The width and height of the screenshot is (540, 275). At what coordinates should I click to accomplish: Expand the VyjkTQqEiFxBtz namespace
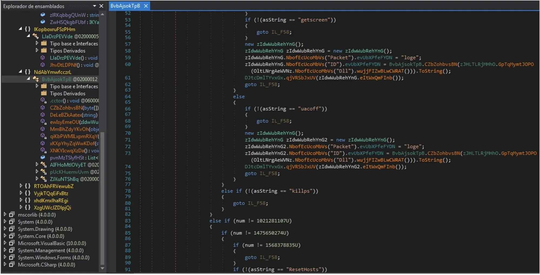pyautogui.click(x=21, y=193)
